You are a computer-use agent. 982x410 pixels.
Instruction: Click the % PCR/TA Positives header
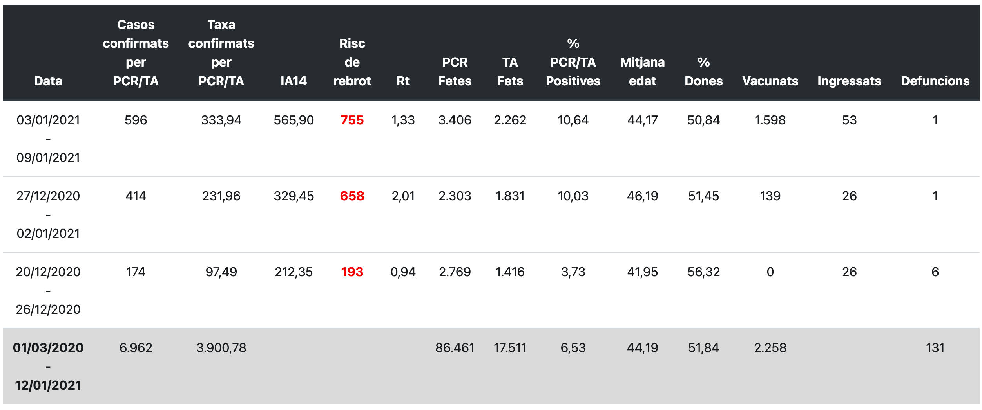[x=573, y=62]
